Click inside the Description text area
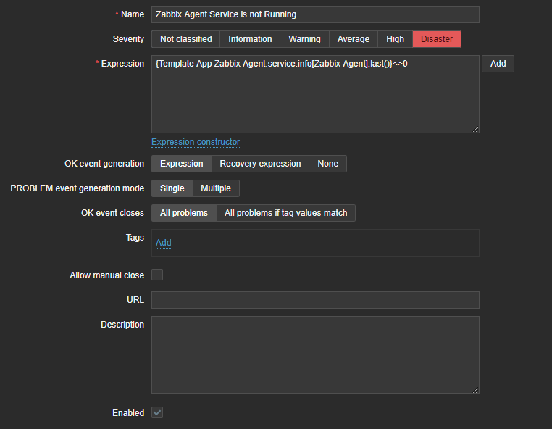This screenshot has height=429, width=552. click(315, 355)
